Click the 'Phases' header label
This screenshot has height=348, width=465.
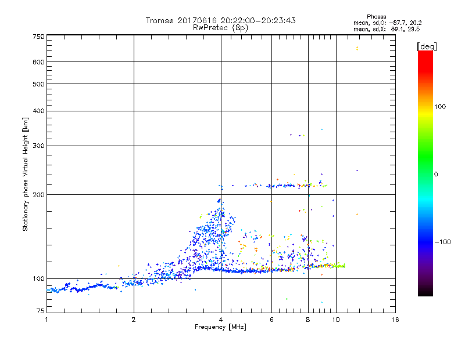click(376, 17)
